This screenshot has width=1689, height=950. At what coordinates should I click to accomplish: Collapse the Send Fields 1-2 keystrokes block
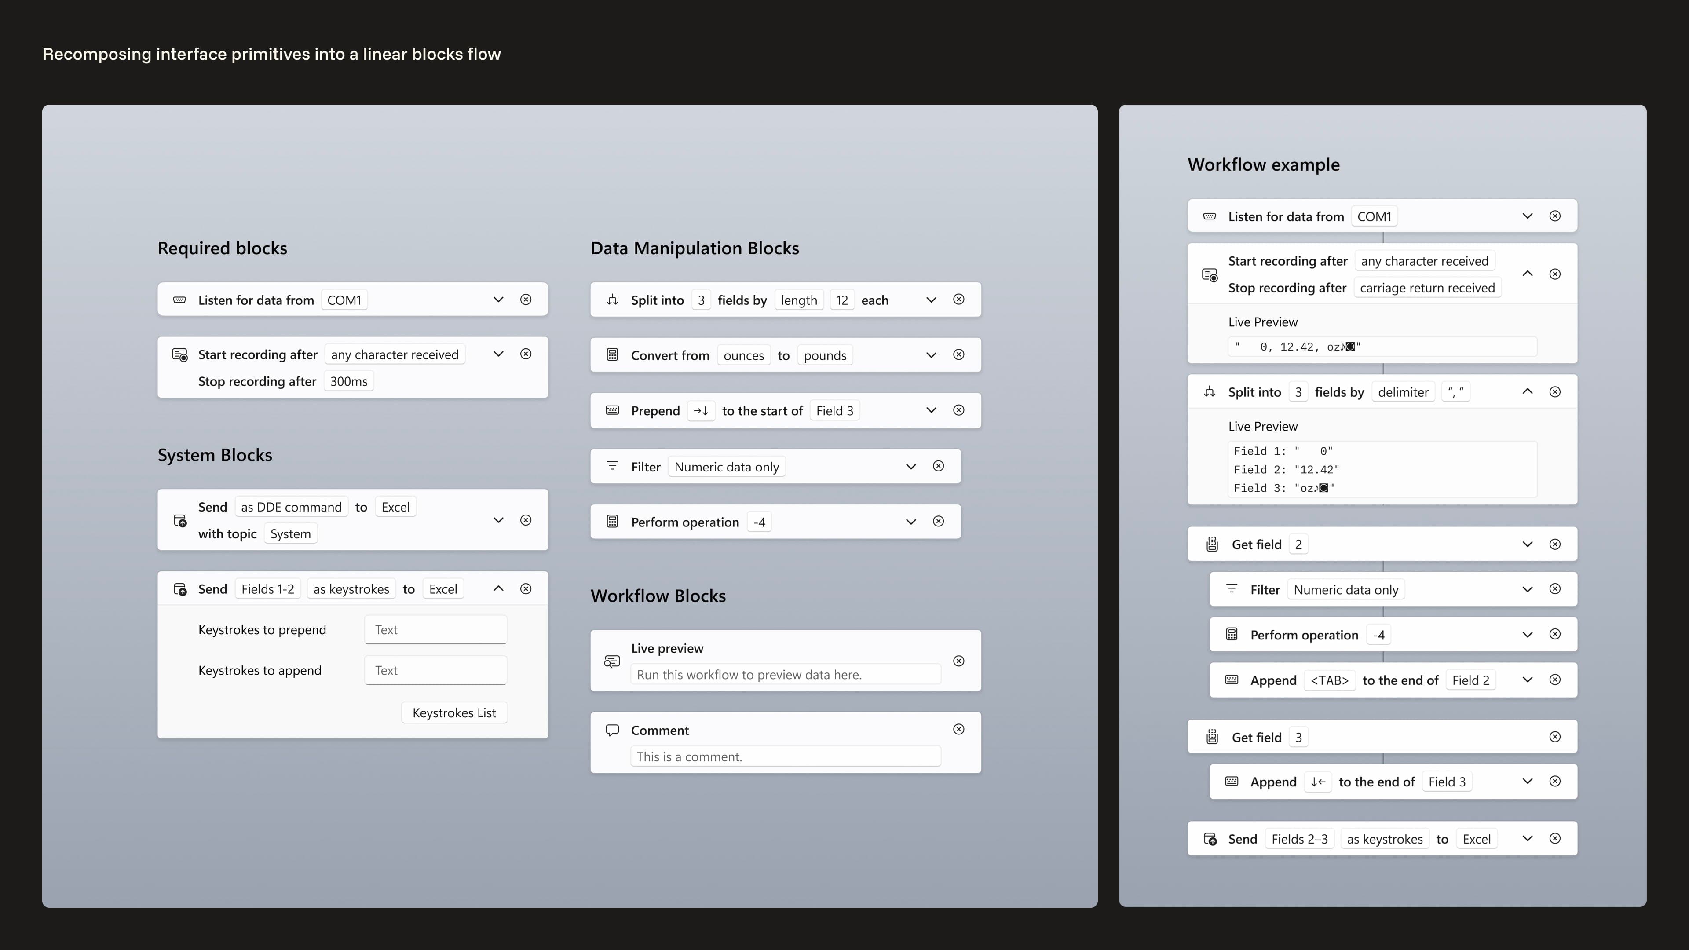pos(498,589)
